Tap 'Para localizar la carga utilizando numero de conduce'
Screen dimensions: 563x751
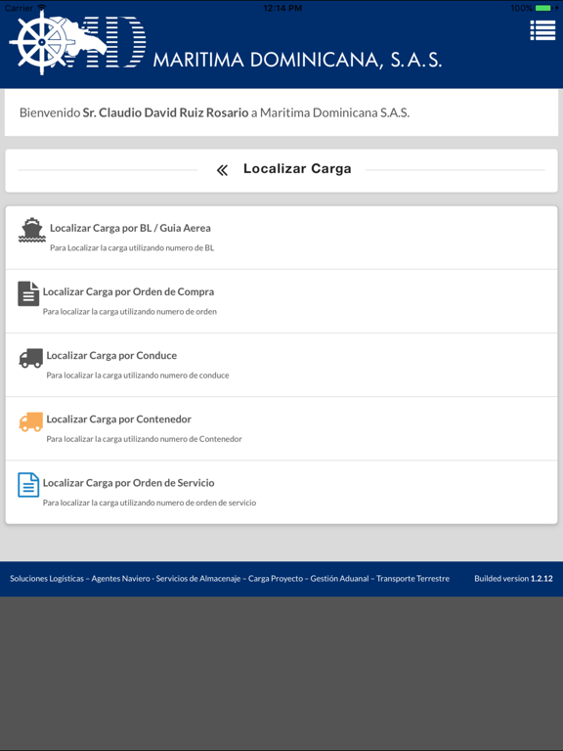tap(138, 375)
